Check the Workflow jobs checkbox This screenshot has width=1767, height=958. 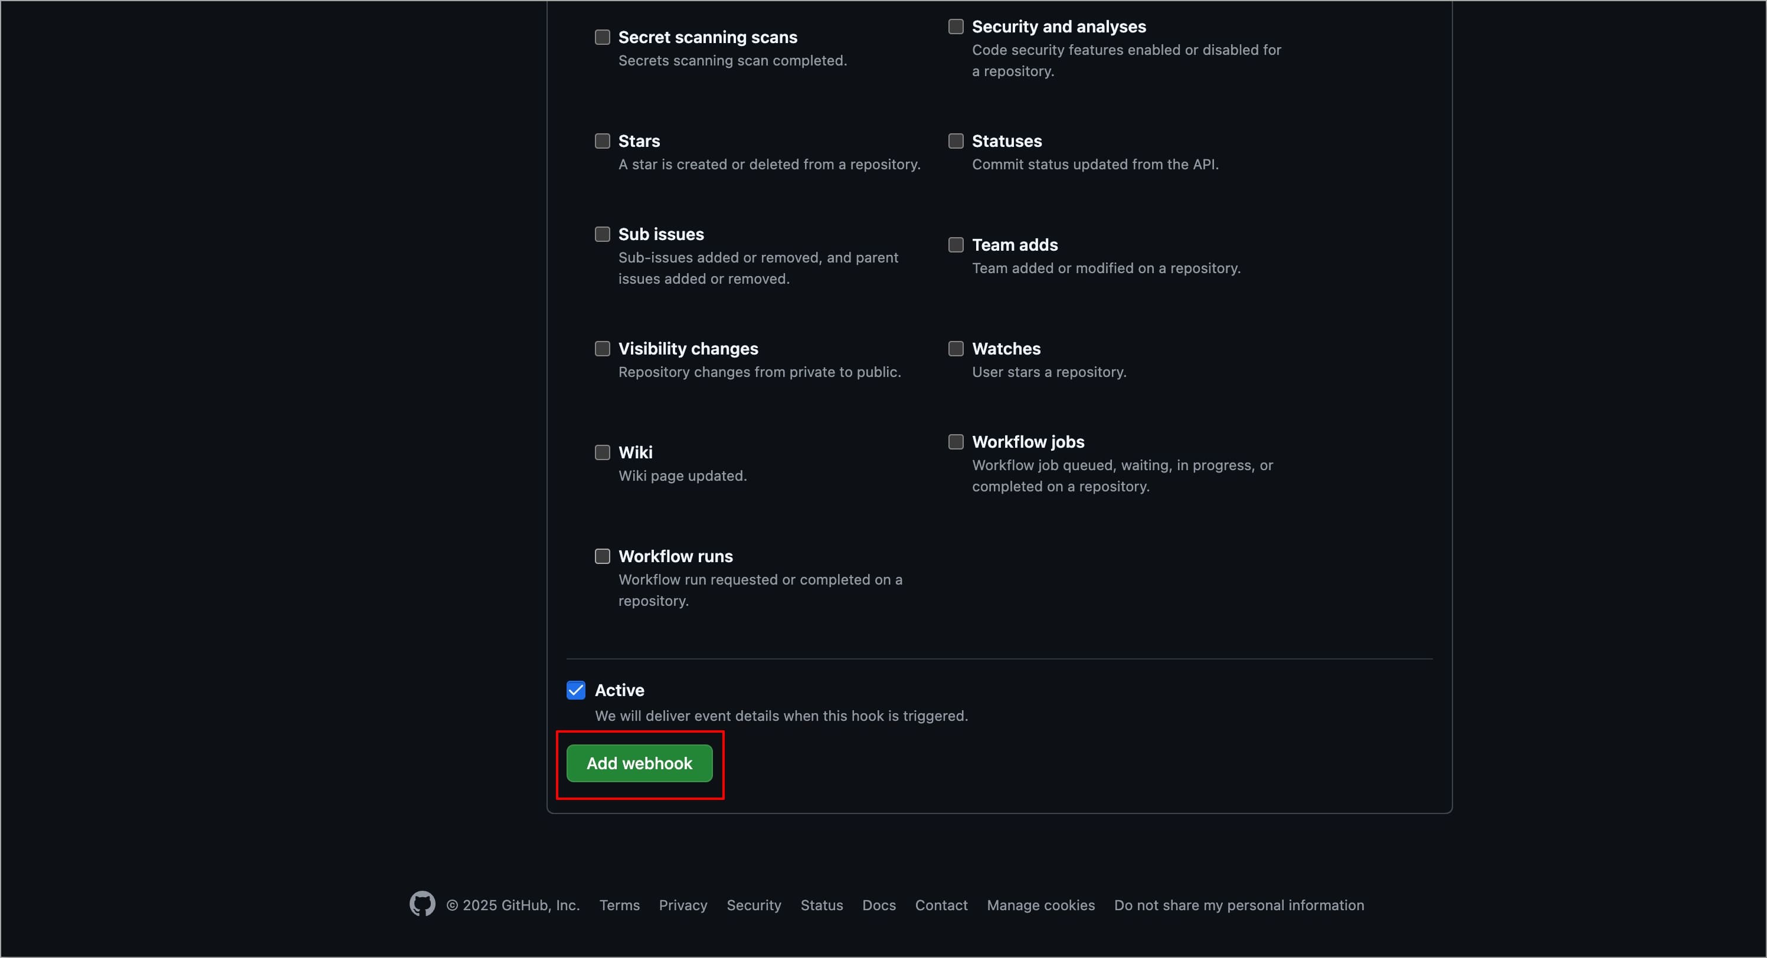pos(956,442)
